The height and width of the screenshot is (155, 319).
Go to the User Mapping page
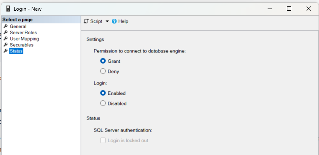point(24,38)
